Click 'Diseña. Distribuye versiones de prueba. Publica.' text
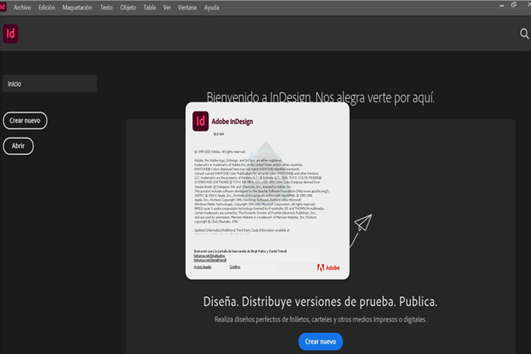The image size is (531, 354). tap(320, 302)
